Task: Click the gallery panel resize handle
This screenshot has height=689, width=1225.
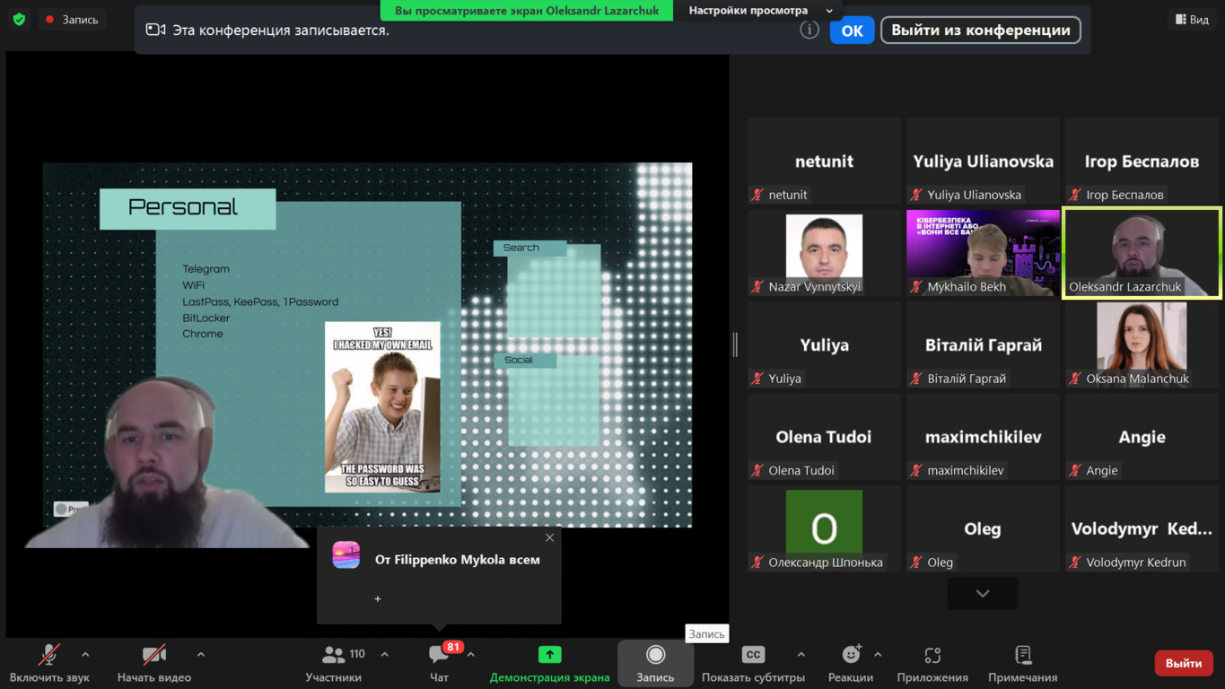Action: click(735, 344)
